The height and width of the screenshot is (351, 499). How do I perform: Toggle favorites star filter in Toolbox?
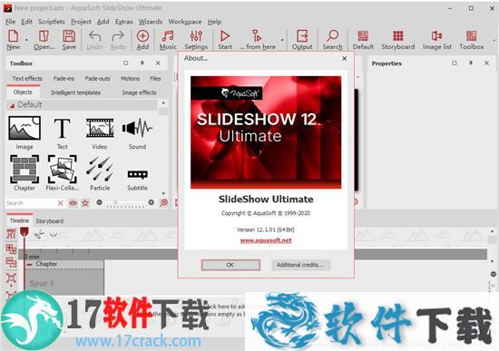coord(85,202)
